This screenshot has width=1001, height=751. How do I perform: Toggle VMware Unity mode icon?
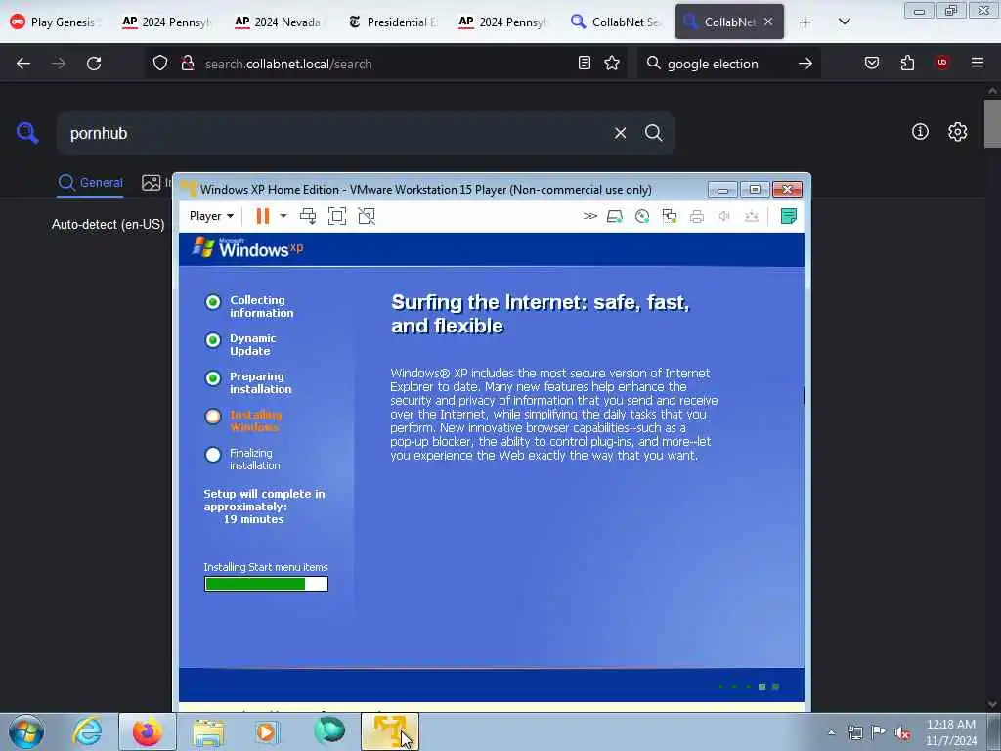coord(367,216)
